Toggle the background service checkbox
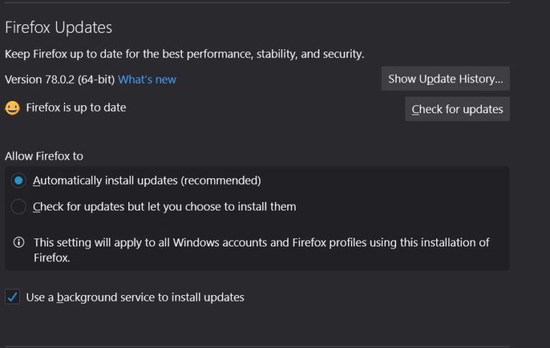 pos(12,297)
